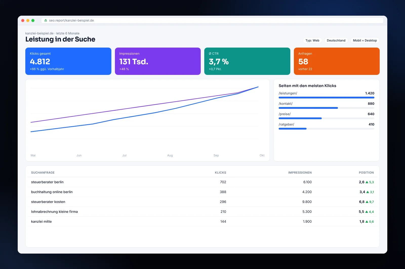Click the "Seiten mit den meisten Klicks" title
Image resolution: width=405 pixels, height=269 pixels.
pyautogui.click(x=308, y=86)
